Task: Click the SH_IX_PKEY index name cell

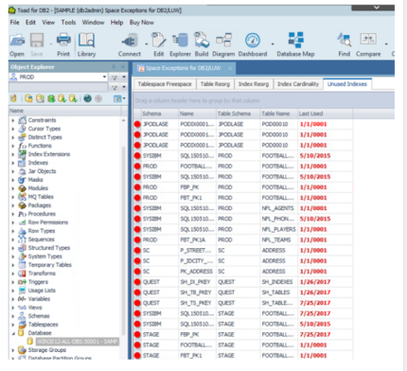Action: point(197,282)
